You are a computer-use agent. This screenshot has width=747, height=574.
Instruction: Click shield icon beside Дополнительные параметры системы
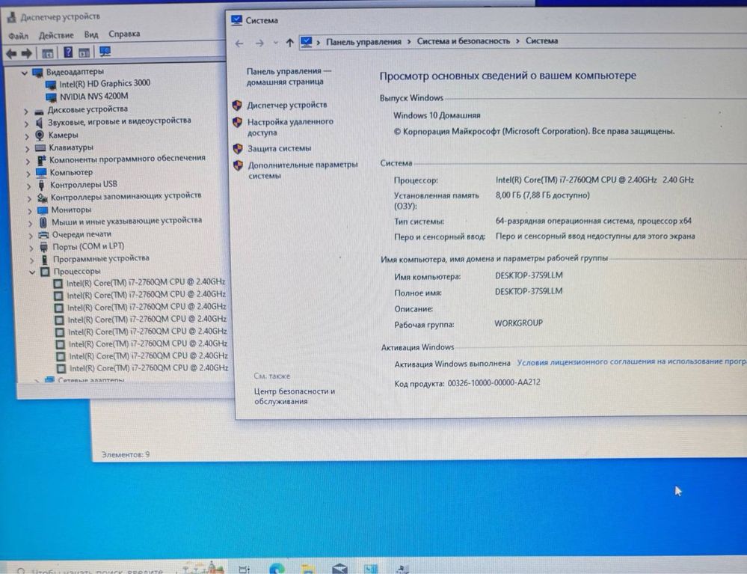tap(239, 165)
